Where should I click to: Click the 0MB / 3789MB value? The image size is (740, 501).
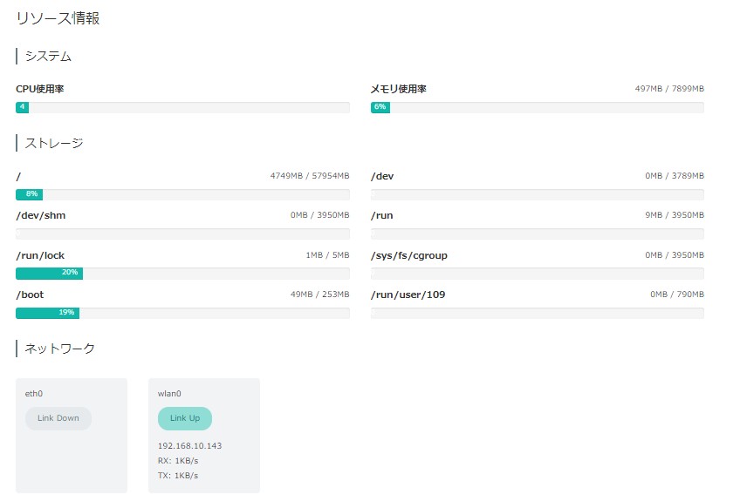[x=675, y=176]
